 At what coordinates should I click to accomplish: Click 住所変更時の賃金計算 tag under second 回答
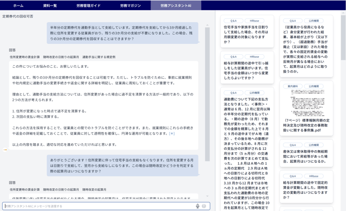coord(25,189)
